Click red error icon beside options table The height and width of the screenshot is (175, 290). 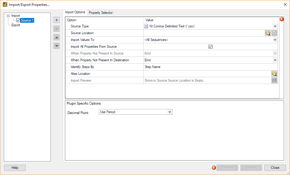click(282, 19)
